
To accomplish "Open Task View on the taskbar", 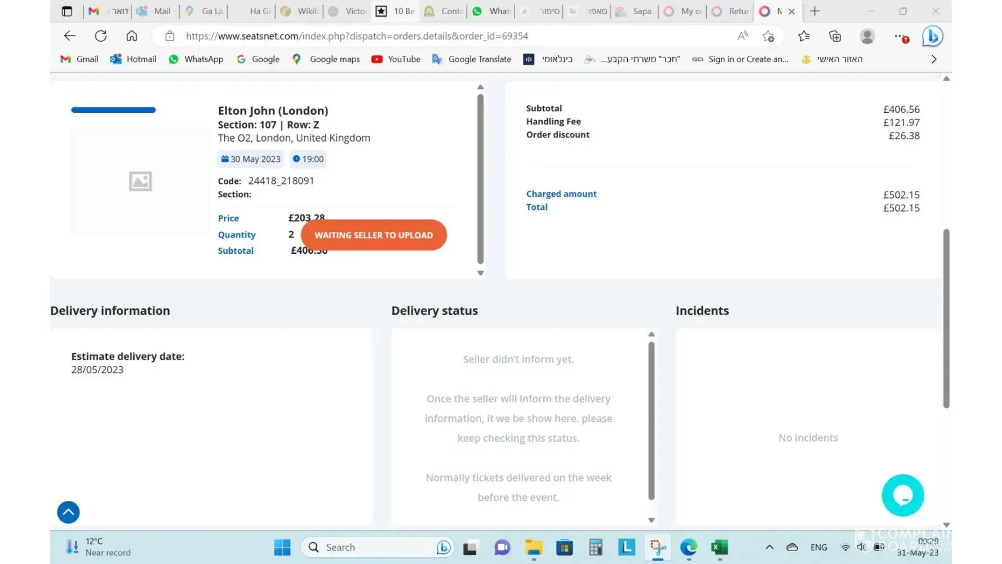I will 470,547.
